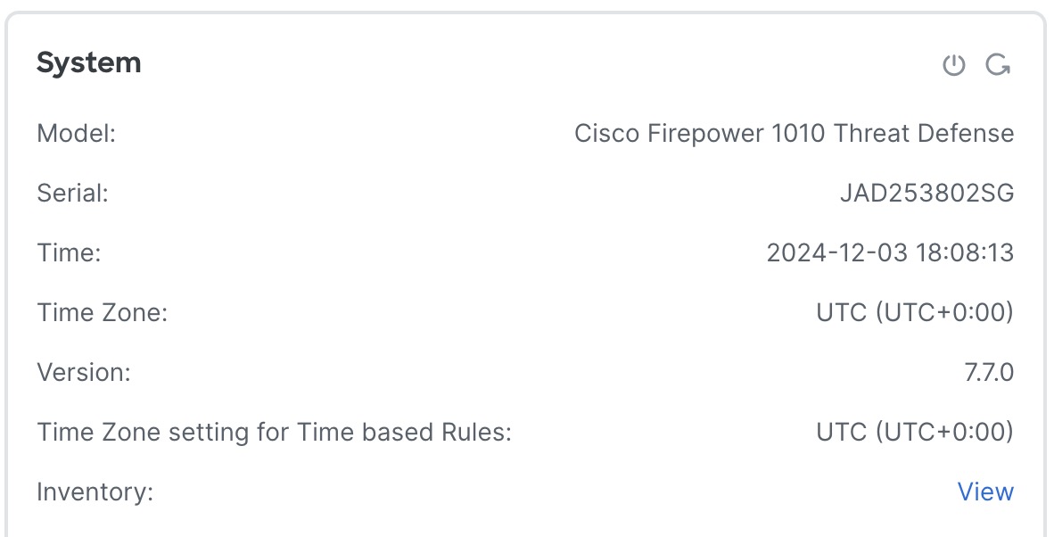Click the power icon in System panel
The height and width of the screenshot is (537, 1054).
(x=954, y=65)
